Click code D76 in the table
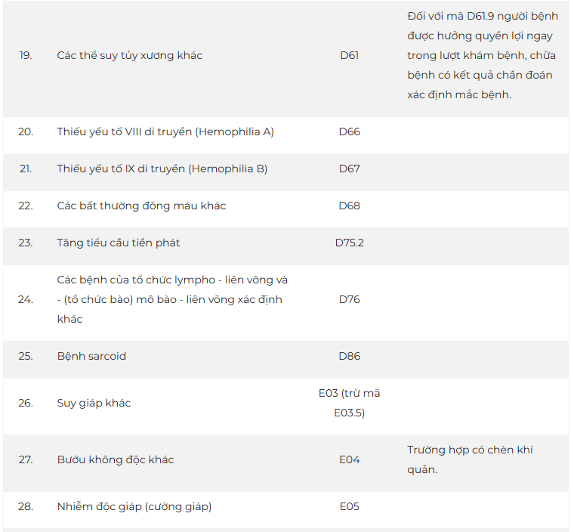Viewport: 574px width, 532px height. (x=349, y=299)
